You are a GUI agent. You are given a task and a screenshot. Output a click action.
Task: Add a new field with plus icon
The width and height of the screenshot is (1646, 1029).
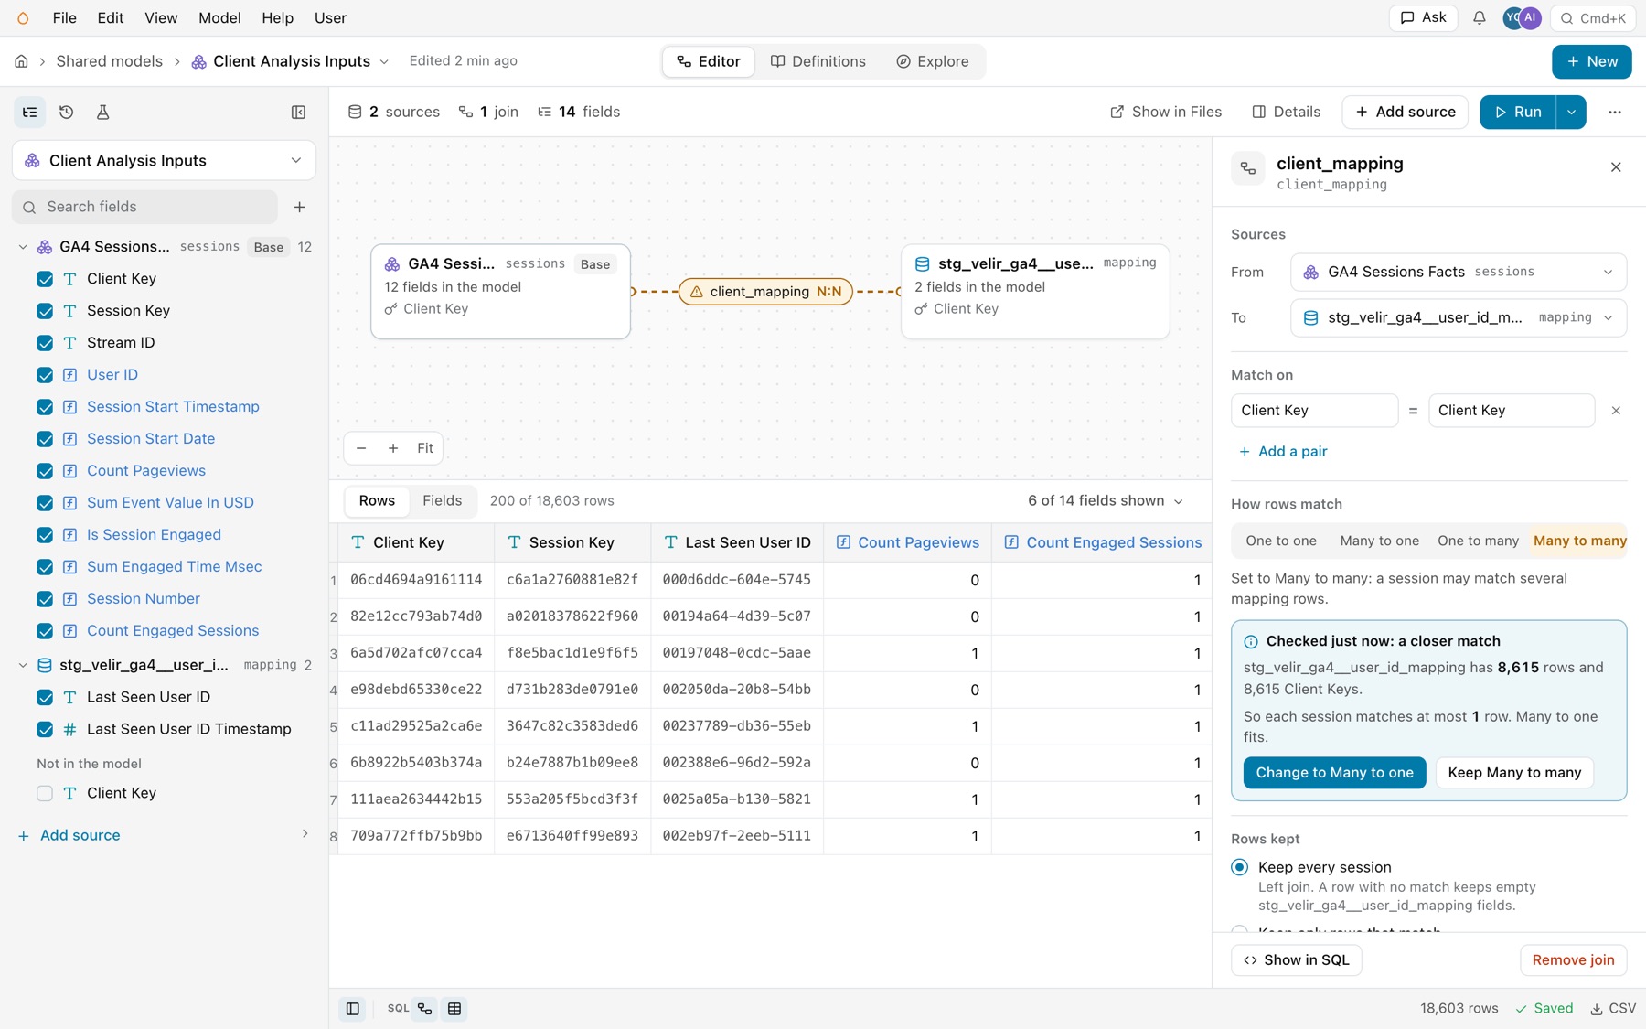(x=299, y=207)
